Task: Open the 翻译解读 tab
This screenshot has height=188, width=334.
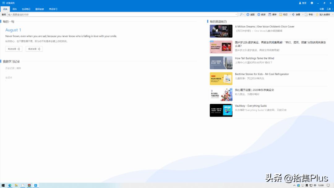Action: point(40,9)
